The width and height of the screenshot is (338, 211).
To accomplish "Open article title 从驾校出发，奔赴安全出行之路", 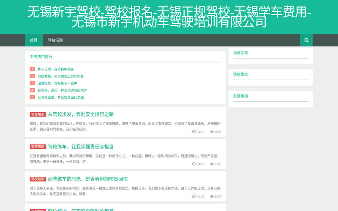I will click(81, 114).
